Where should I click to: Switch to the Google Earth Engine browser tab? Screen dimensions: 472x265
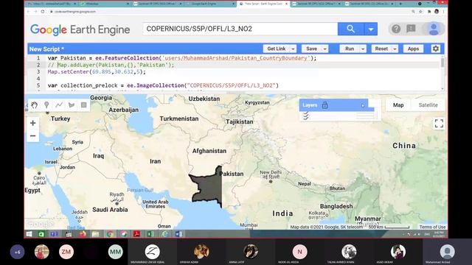209,4
